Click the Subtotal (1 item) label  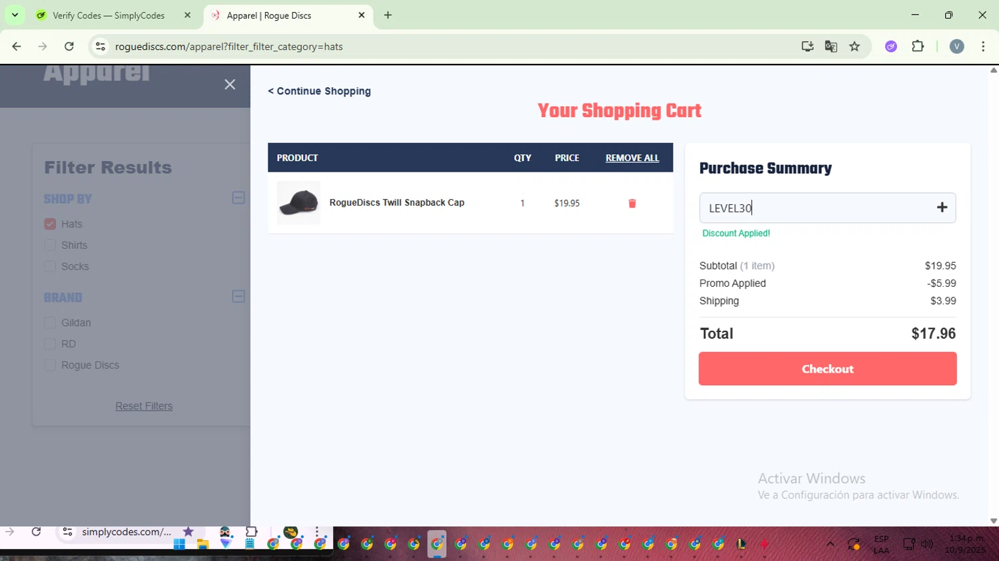pyautogui.click(x=737, y=266)
